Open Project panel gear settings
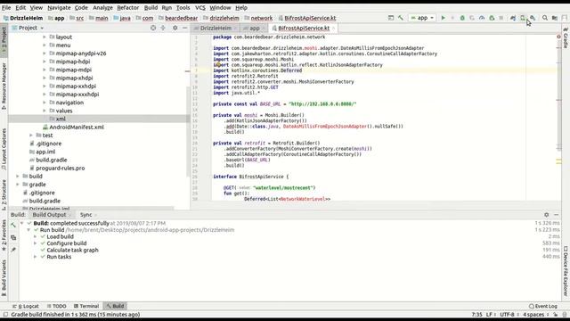Viewport: 570px width, 321px height. 175,28
